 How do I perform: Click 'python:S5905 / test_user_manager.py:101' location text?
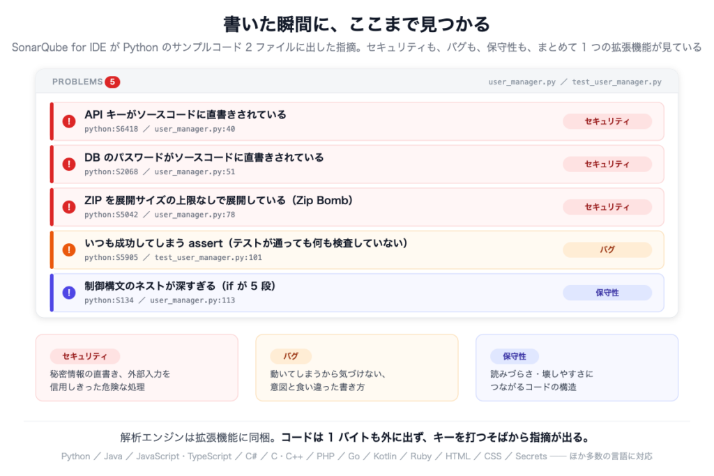(x=173, y=258)
